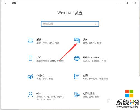The width and height of the screenshot is (140, 110).
Task: Maximize the 设置 window
Action: point(127,3)
